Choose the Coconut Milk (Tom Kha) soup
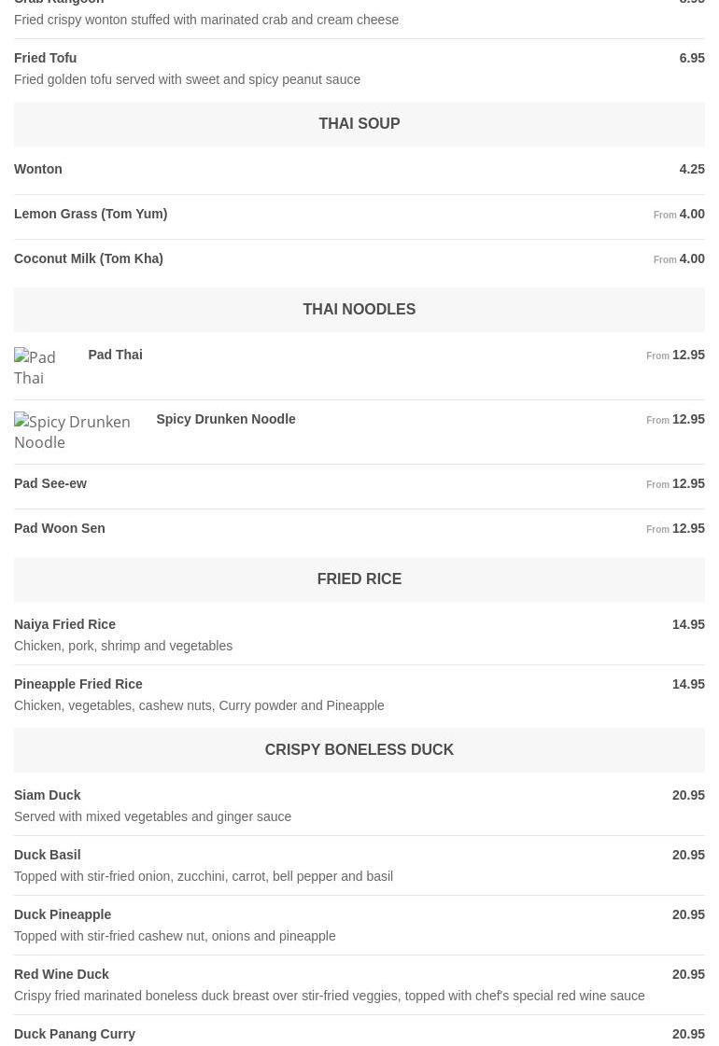 click(89, 258)
